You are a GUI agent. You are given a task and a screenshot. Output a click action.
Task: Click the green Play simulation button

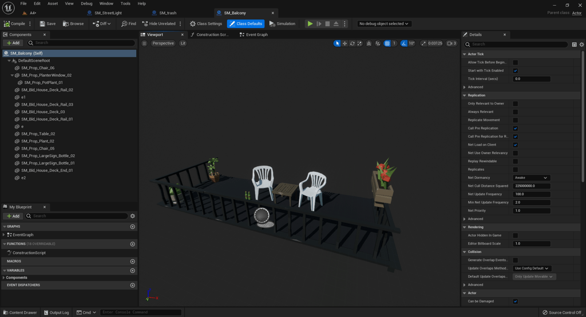310,24
